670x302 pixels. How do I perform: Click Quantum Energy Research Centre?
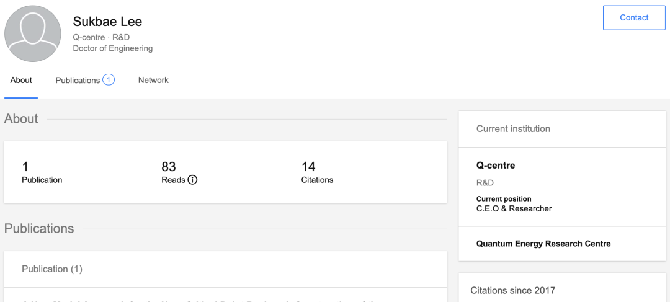coord(543,244)
